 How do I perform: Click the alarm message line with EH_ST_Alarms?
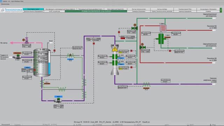pyautogui.click(x=112, y=122)
